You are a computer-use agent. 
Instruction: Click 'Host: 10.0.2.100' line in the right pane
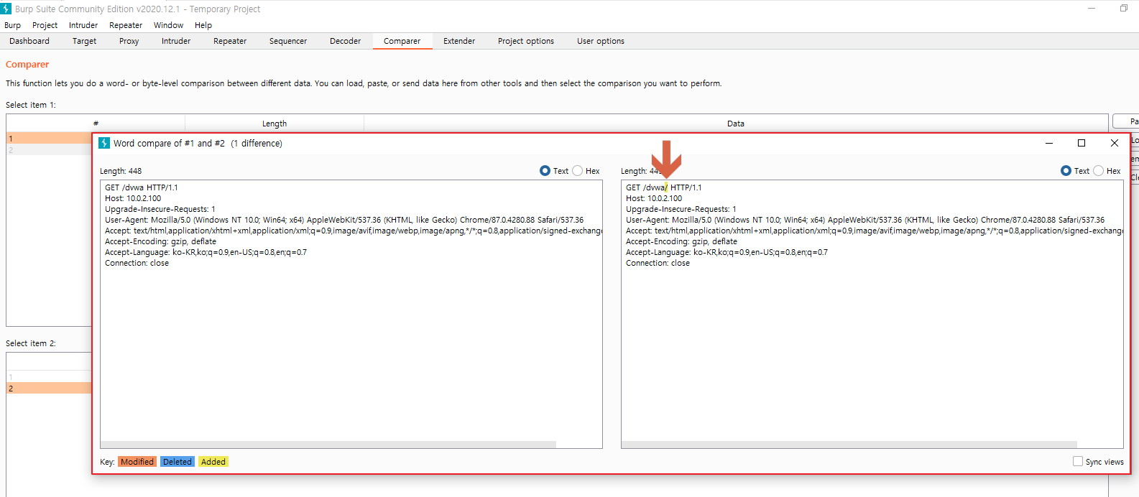click(654, 198)
